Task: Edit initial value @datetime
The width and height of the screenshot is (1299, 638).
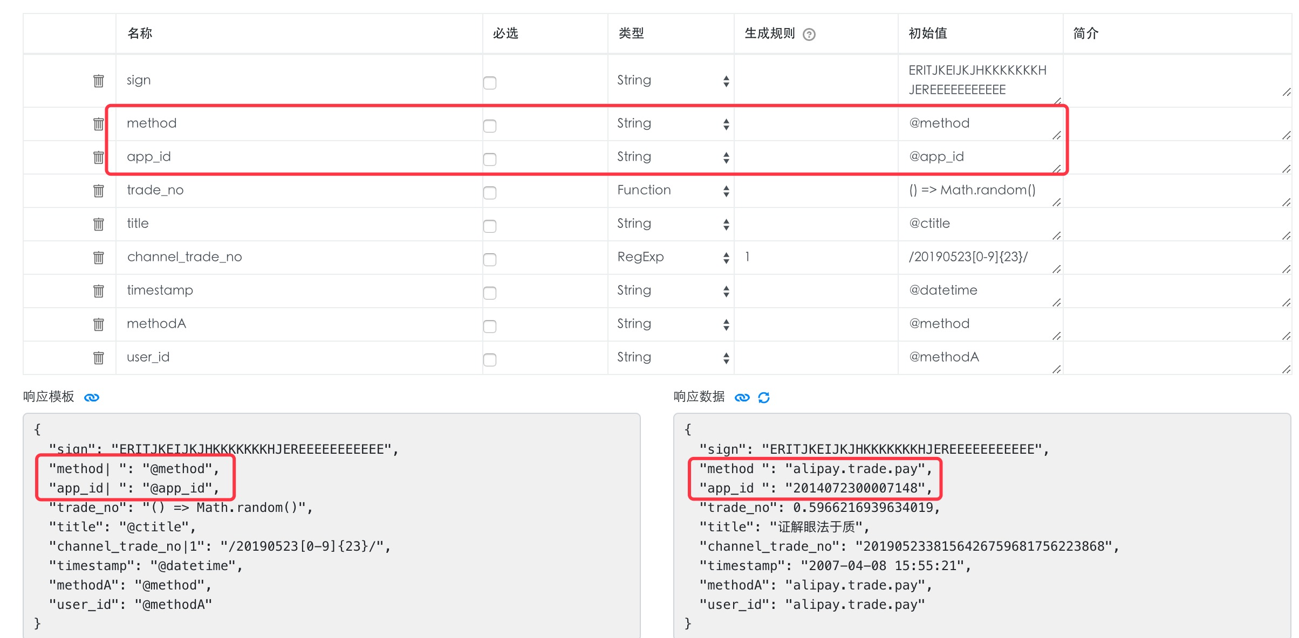Action: pos(981,290)
